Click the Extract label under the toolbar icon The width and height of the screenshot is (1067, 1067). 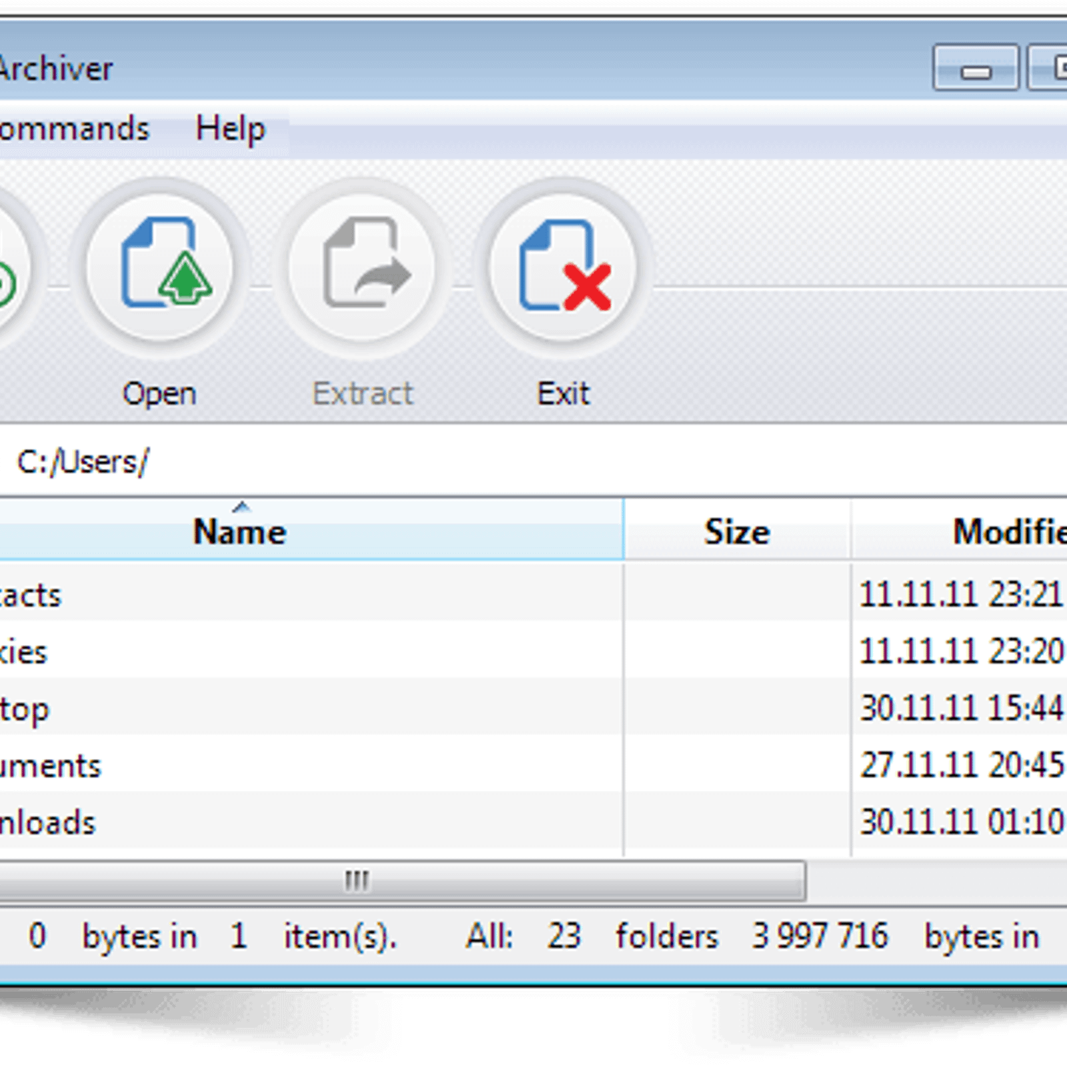pyautogui.click(x=363, y=393)
